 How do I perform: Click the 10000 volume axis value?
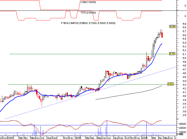click(182, 132)
